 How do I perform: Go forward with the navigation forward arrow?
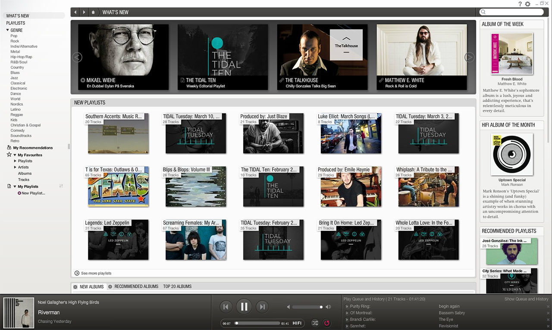click(84, 12)
